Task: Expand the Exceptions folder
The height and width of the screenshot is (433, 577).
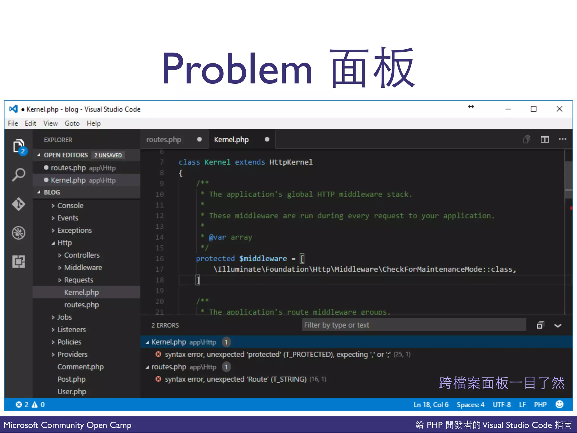Action: tap(53, 231)
